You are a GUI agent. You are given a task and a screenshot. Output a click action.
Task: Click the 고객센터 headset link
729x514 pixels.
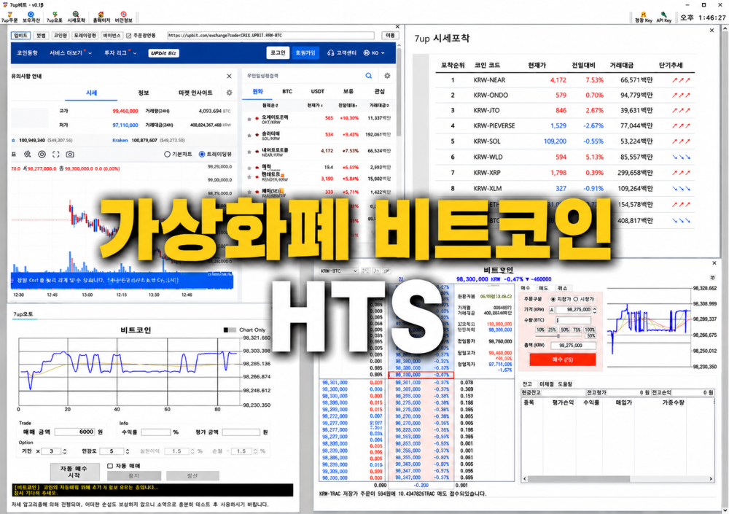[x=342, y=53]
